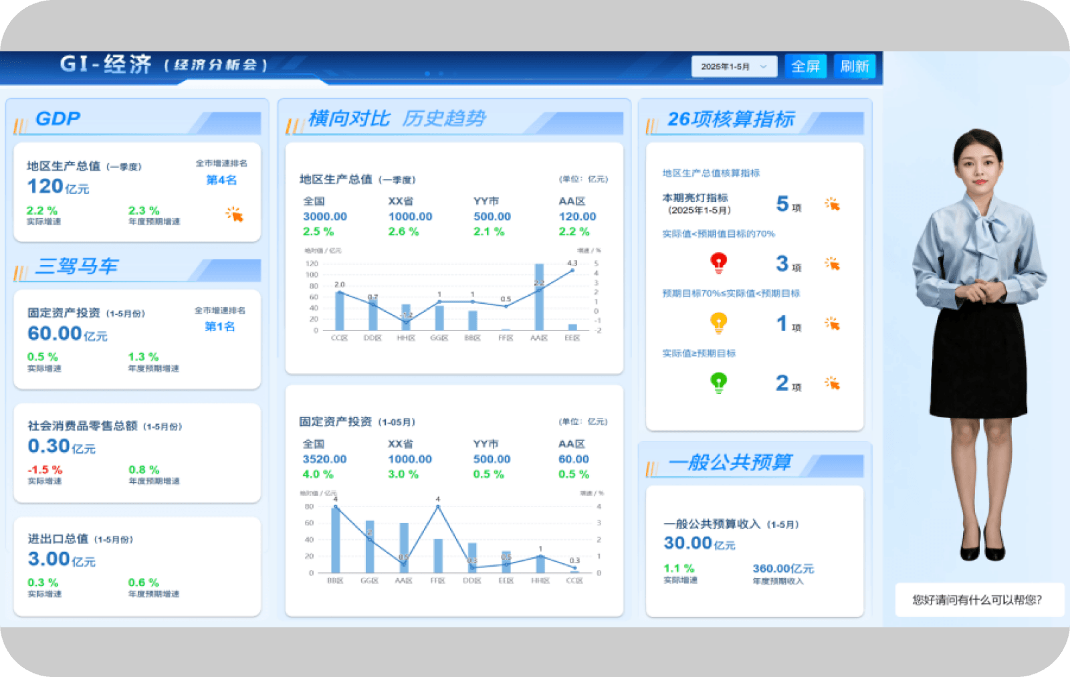Open the 第4名 ranking link
The width and height of the screenshot is (1070, 677).
(x=221, y=180)
